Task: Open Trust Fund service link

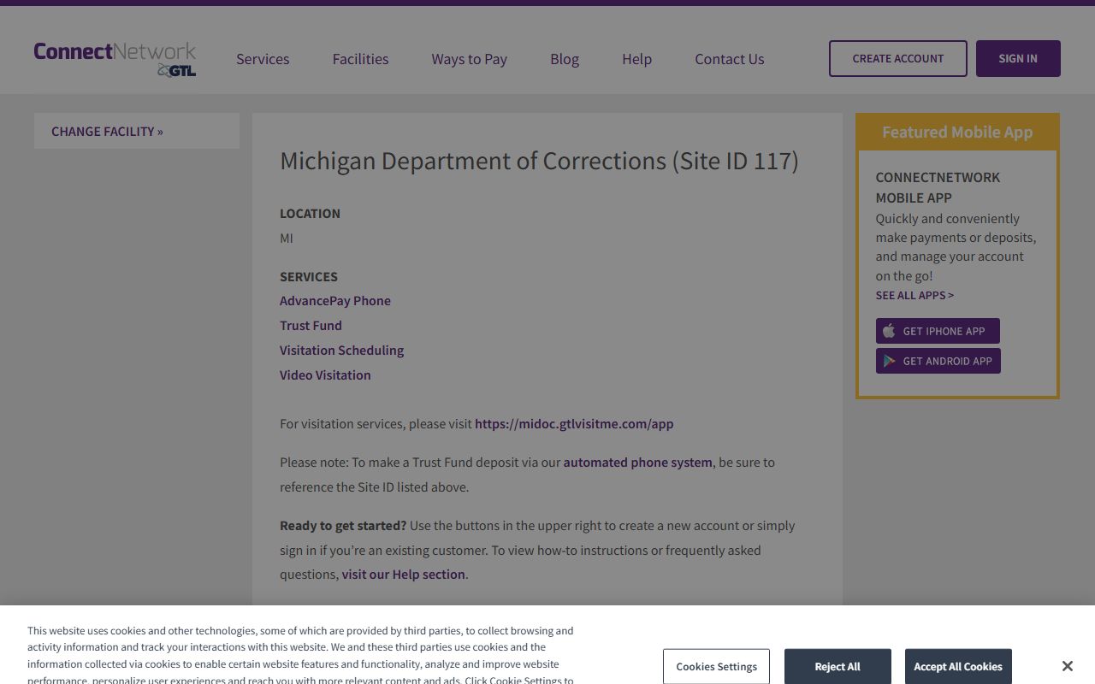Action: click(x=311, y=325)
